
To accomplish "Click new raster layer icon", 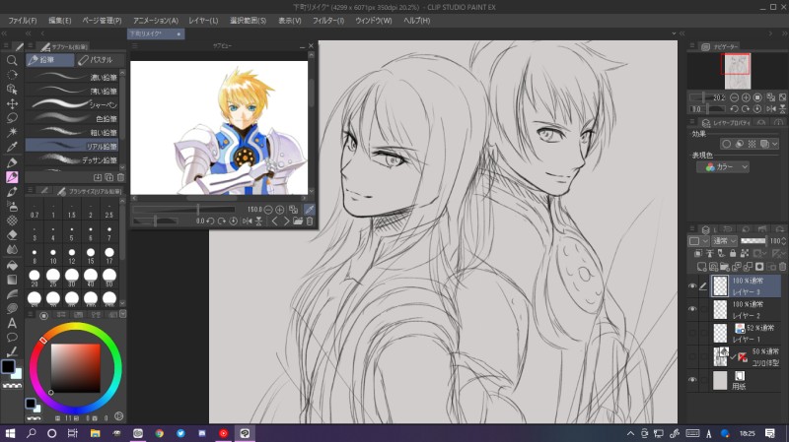I will point(701,266).
